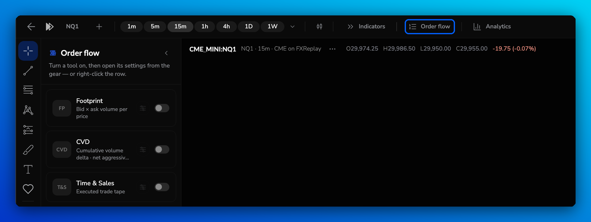Click the NQ1 symbol selector

[x=72, y=27]
